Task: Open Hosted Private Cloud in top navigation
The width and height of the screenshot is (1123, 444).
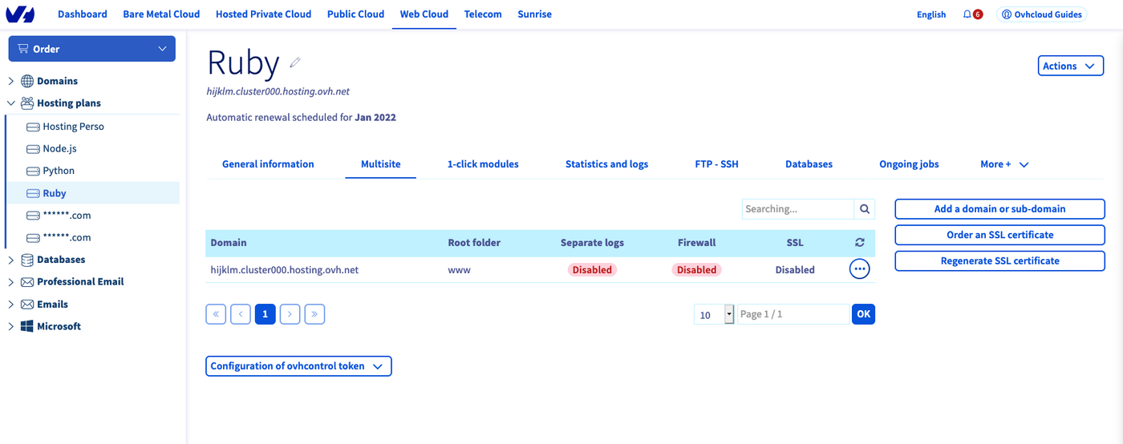Action: click(x=264, y=14)
